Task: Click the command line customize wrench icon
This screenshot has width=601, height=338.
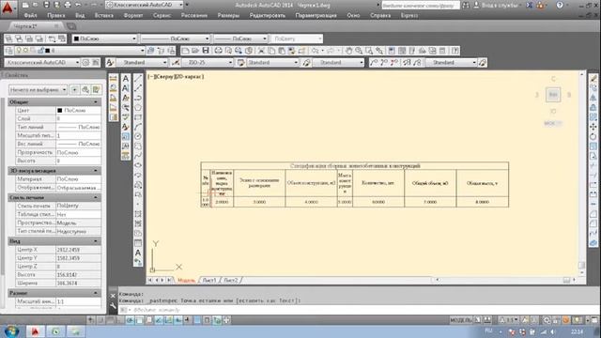Action: [x=113, y=306]
